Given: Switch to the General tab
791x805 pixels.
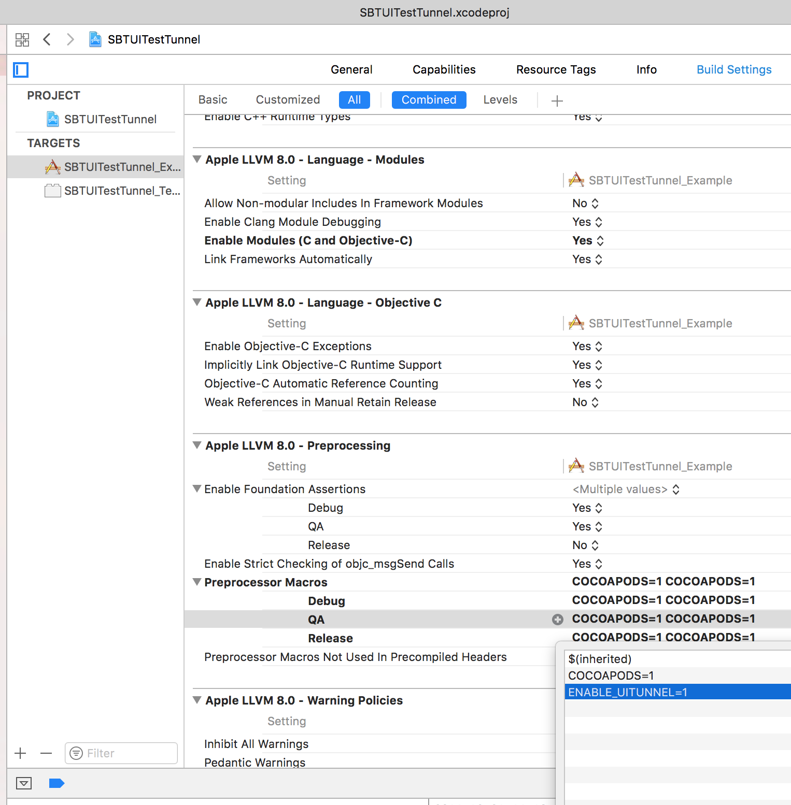Looking at the screenshot, I should click(351, 69).
